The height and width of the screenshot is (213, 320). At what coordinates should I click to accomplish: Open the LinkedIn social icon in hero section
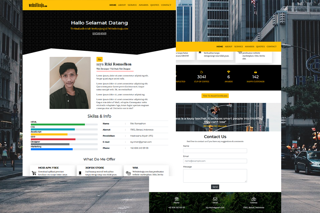[x=105, y=34]
